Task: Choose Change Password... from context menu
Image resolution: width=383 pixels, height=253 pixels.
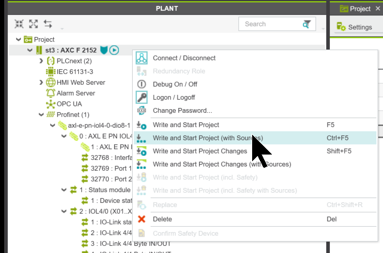Action: coord(182,110)
